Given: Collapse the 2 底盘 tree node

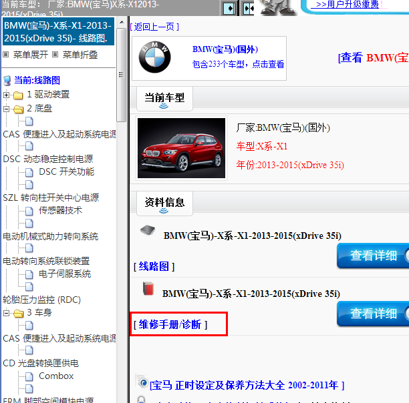Looking at the screenshot, I should pos(6,109).
